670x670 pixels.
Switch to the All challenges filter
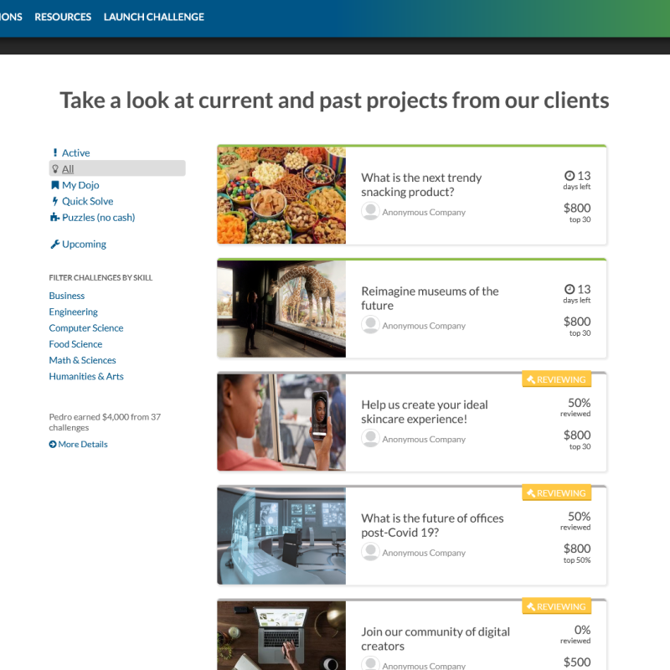66,168
